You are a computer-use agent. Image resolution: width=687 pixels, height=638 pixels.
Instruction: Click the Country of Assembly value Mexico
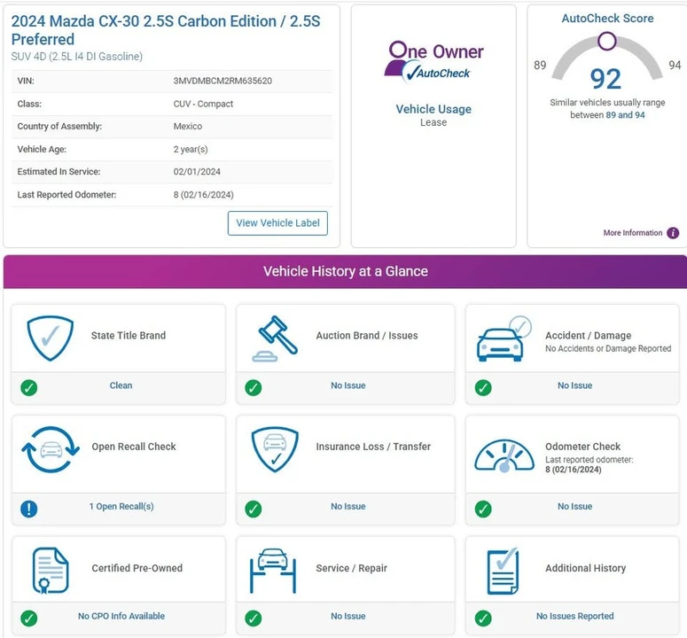pyautogui.click(x=188, y=127)
